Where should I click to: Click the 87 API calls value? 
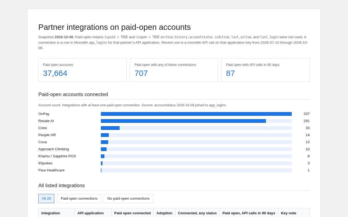(230, 73)
